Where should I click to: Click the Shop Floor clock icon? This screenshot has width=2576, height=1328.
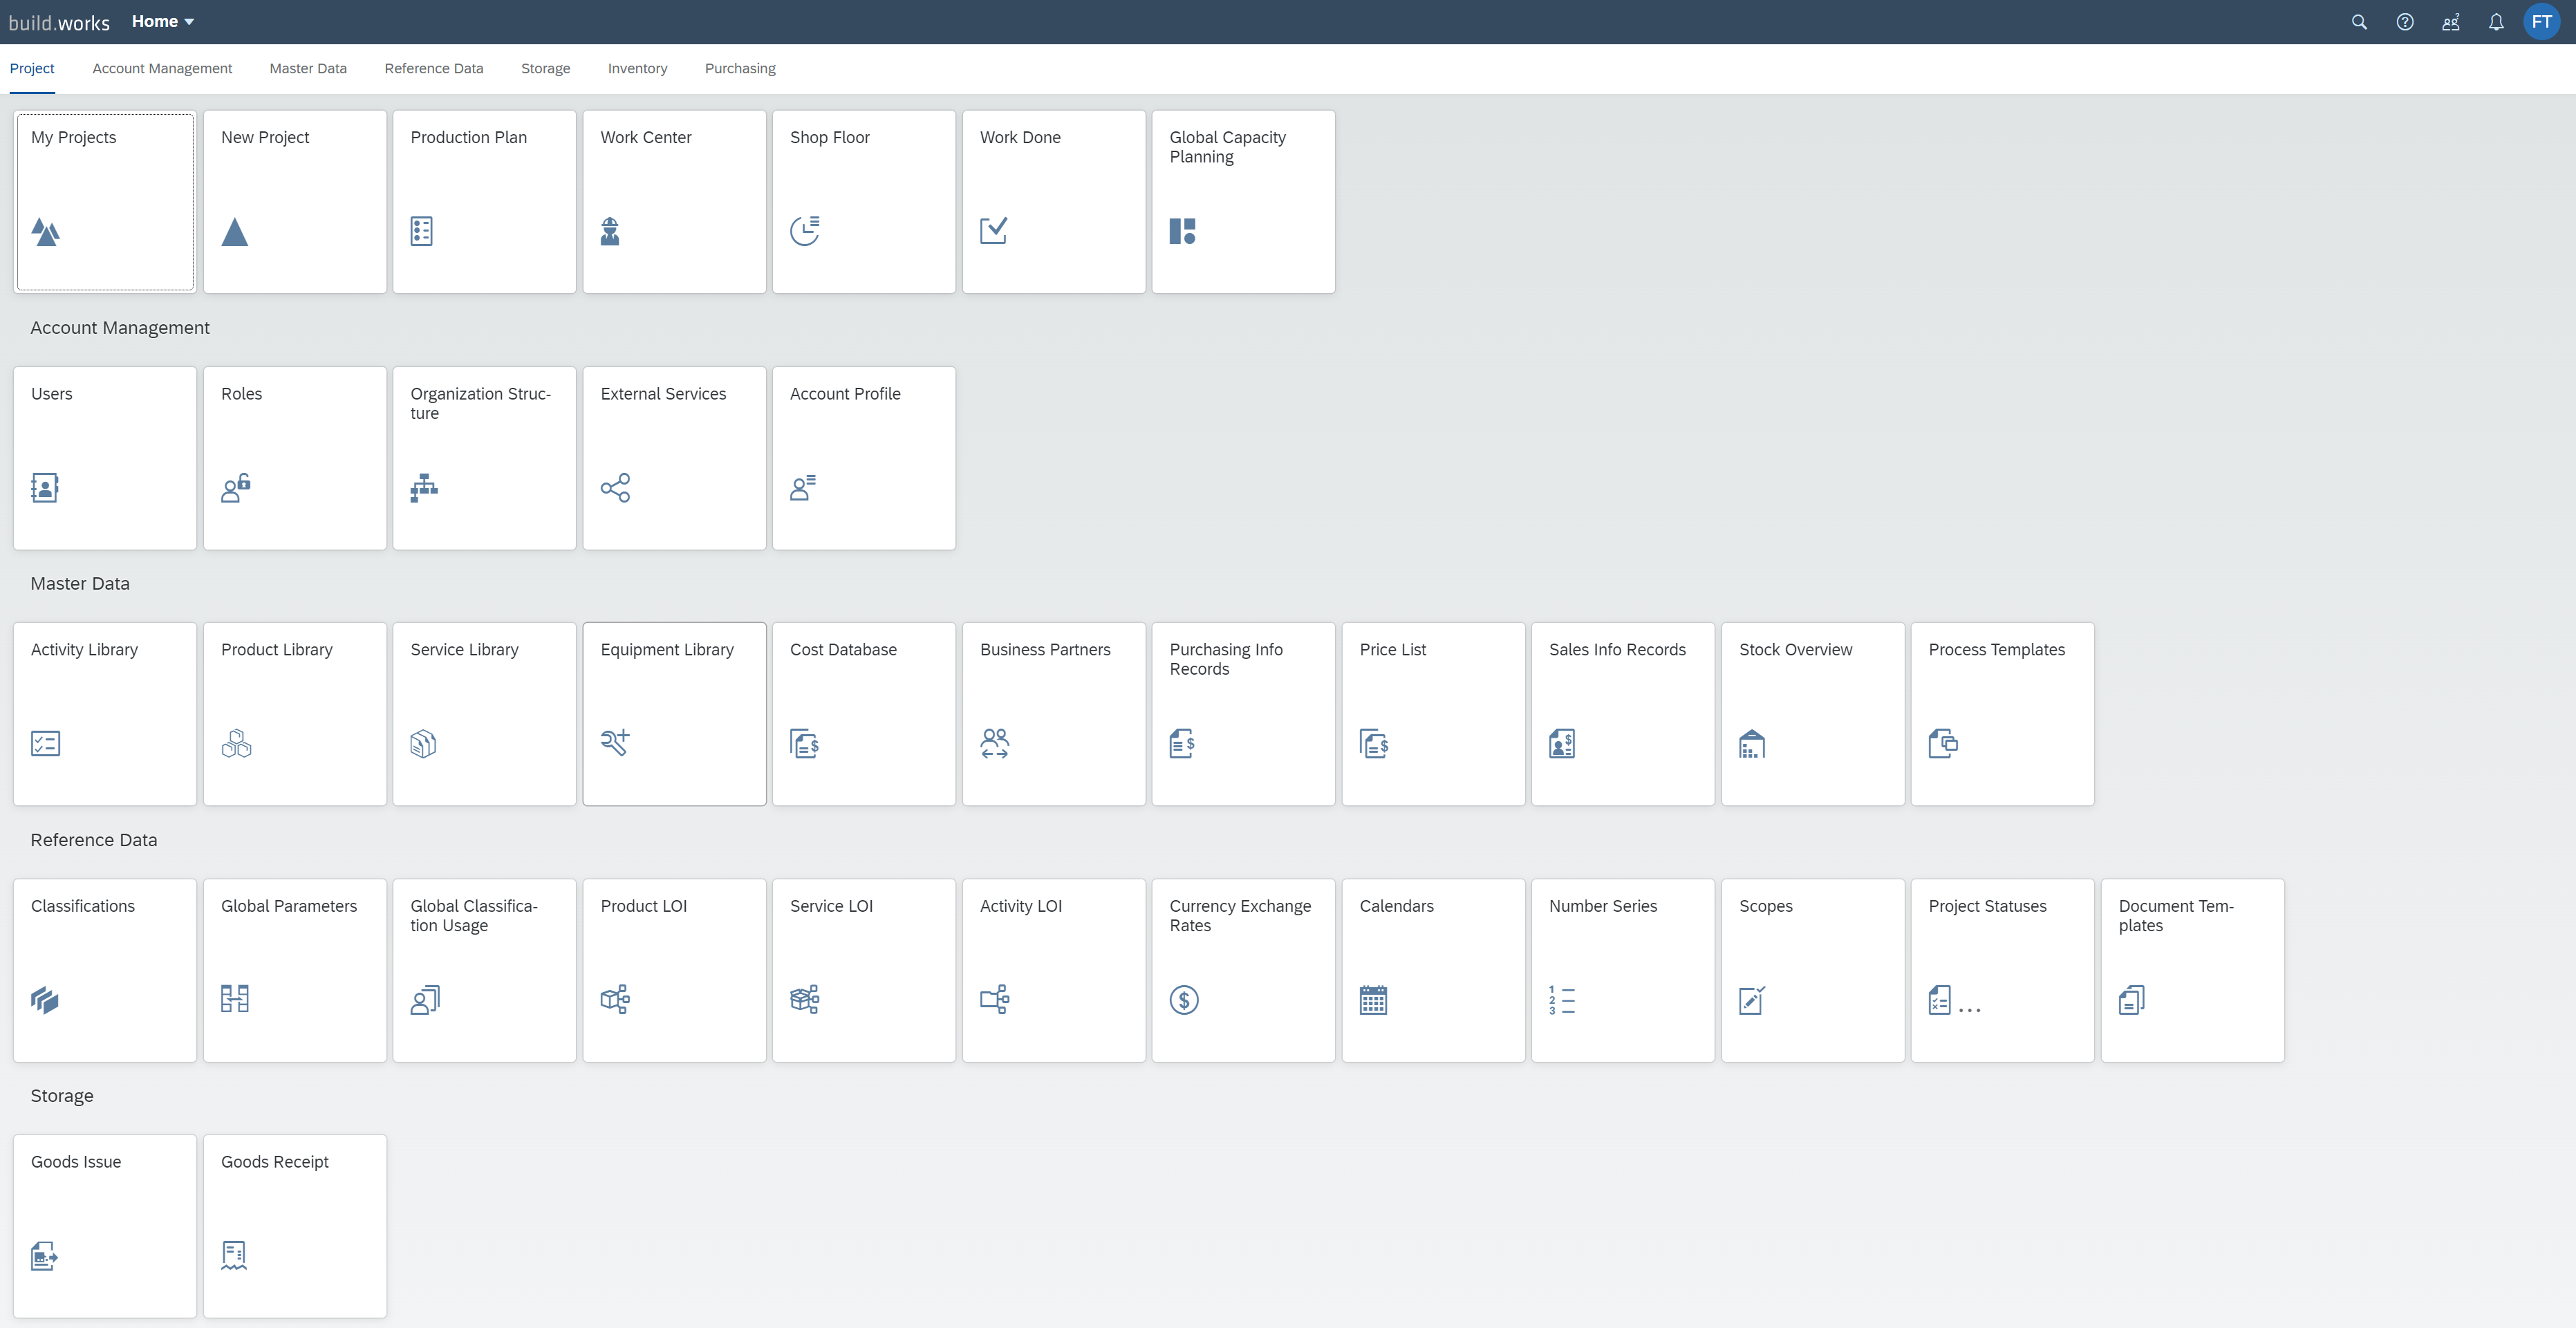(805, 231)
